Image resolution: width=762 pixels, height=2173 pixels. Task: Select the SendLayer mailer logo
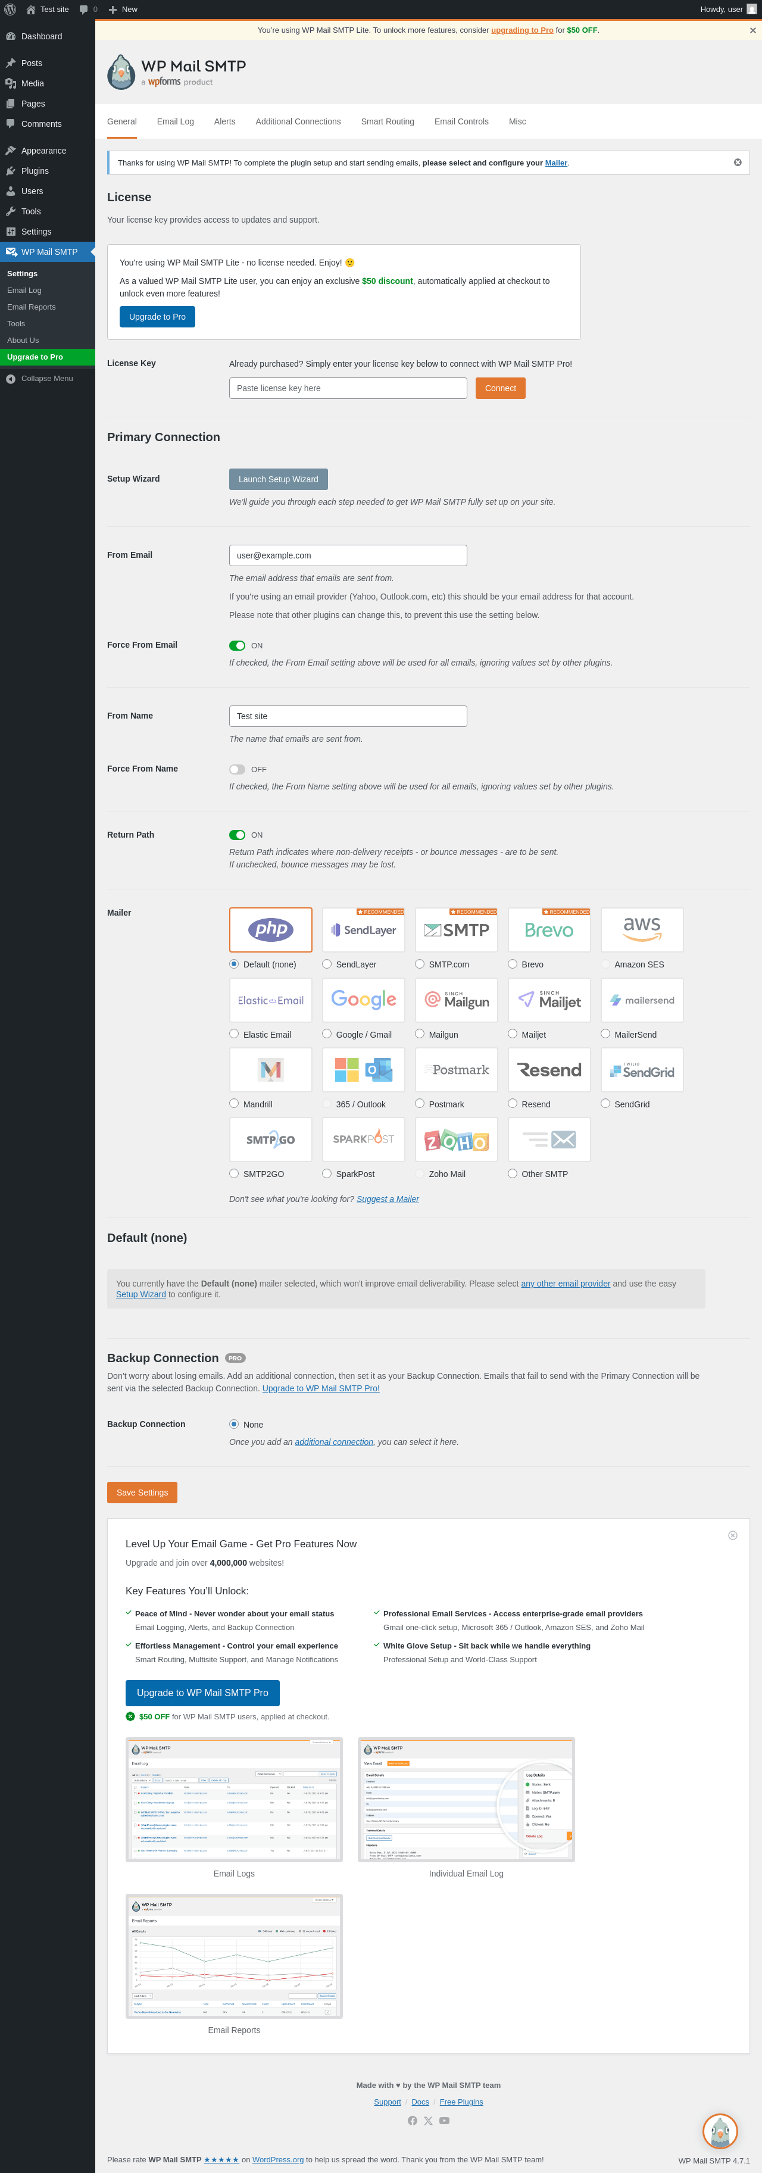coord(363,929)
